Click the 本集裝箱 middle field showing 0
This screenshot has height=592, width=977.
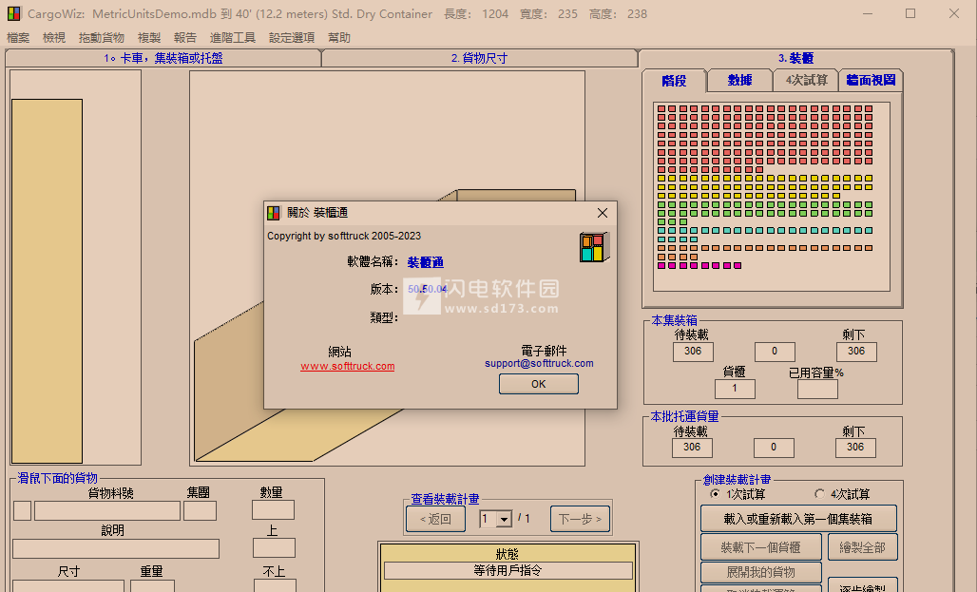(x=775, y=352)
